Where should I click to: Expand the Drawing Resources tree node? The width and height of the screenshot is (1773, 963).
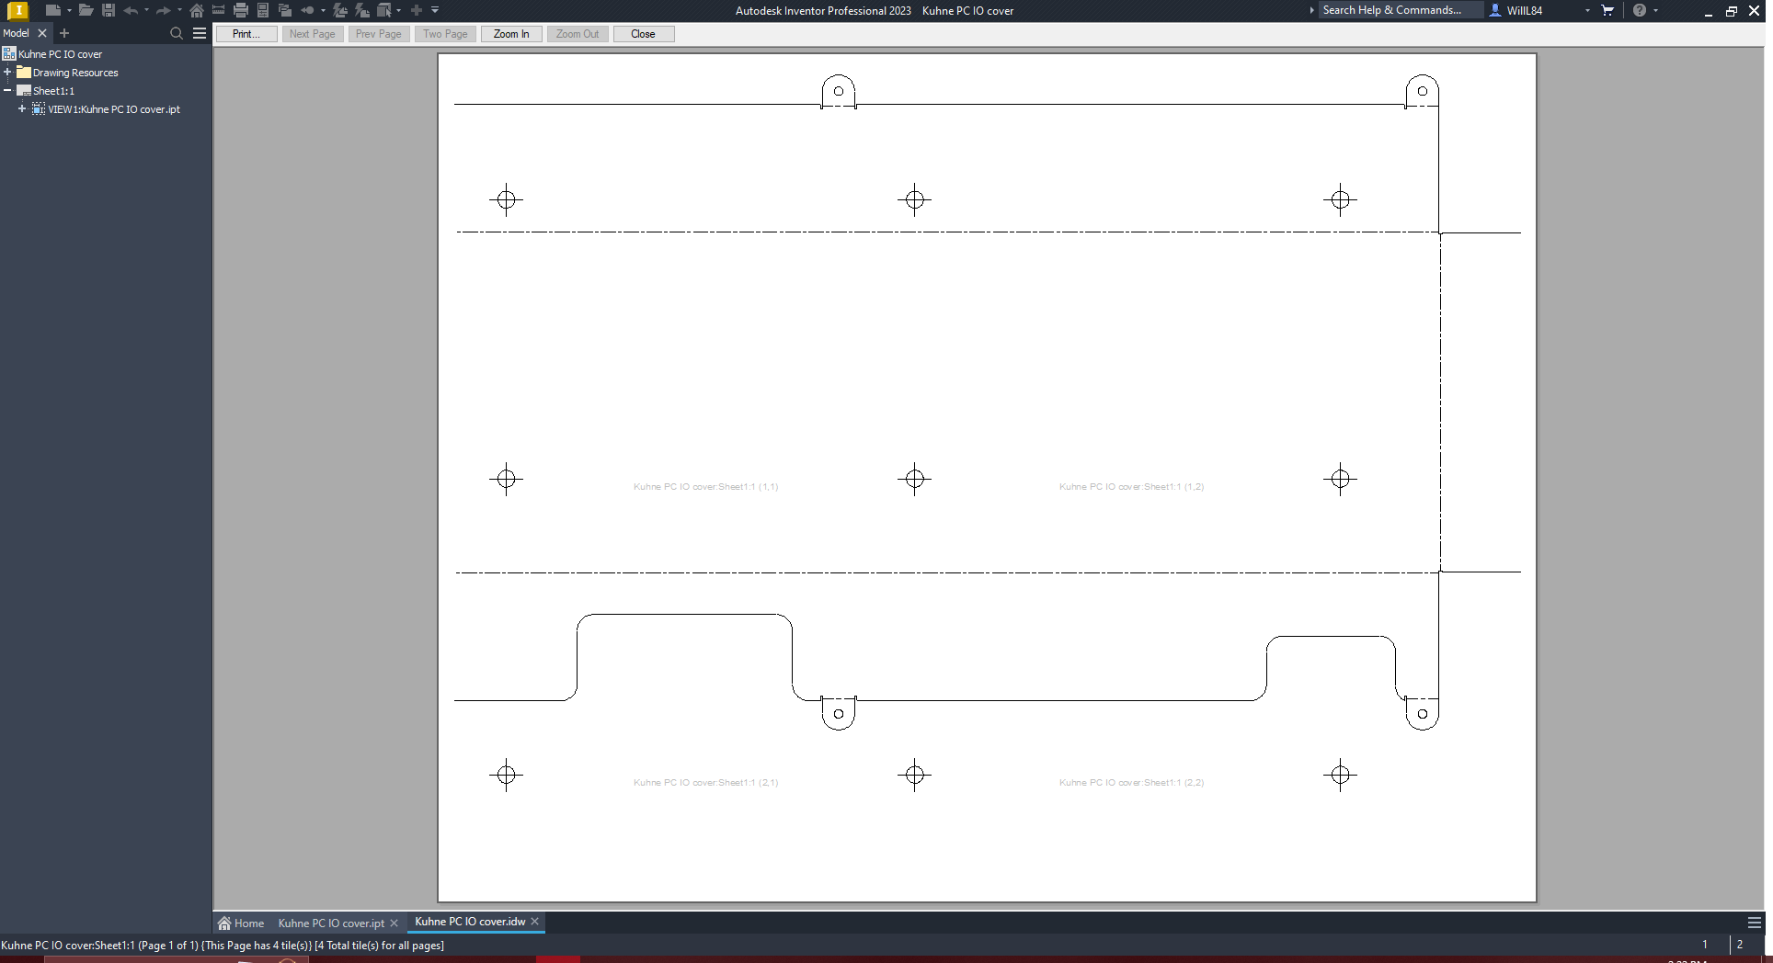[8, 72]
